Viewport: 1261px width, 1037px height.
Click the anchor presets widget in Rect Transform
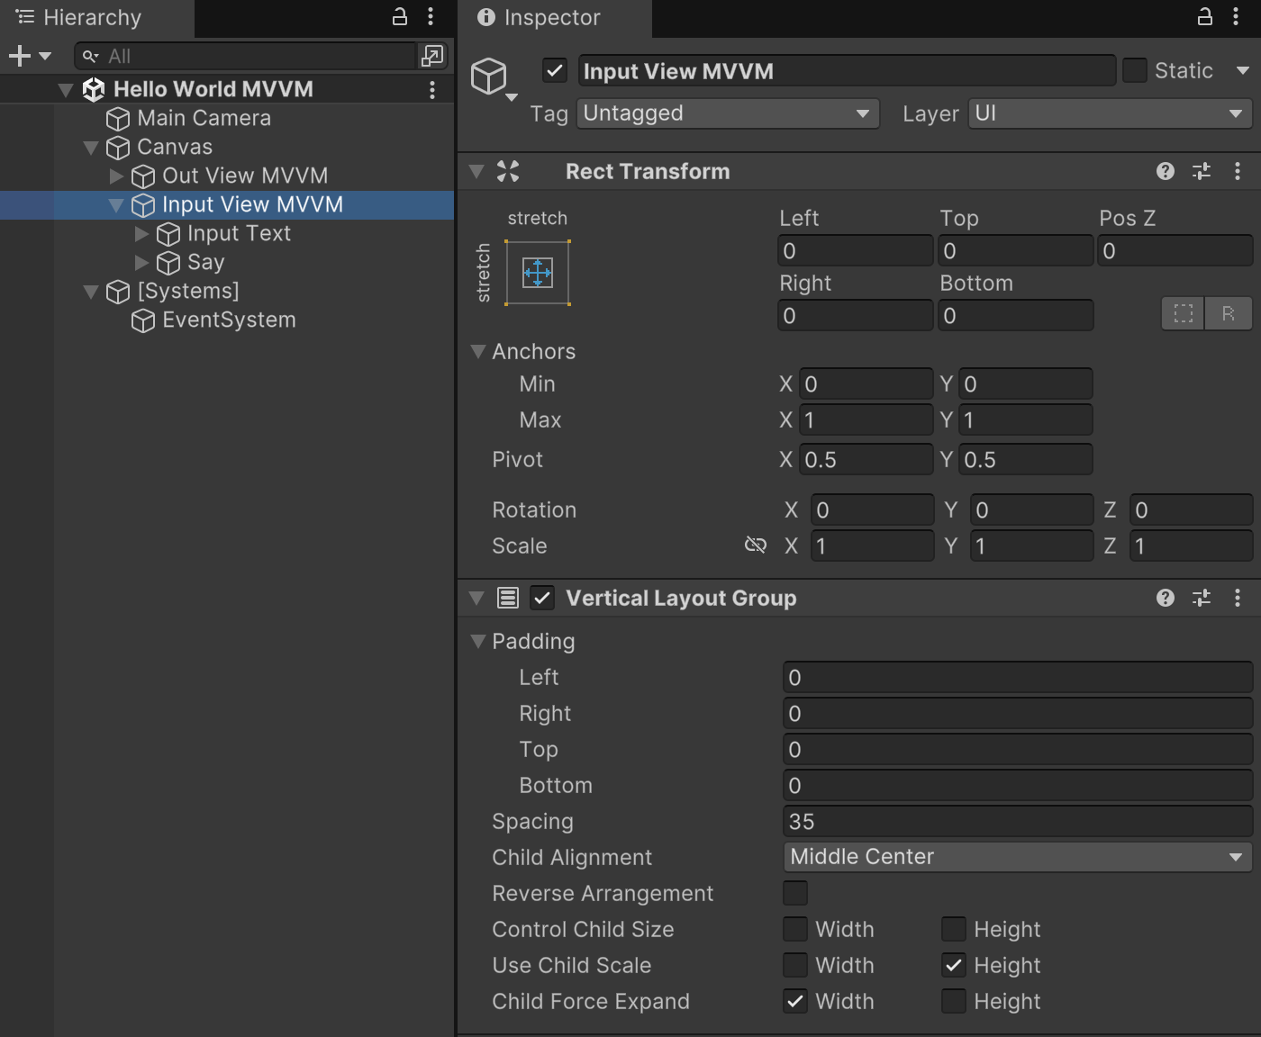point(537,273)
